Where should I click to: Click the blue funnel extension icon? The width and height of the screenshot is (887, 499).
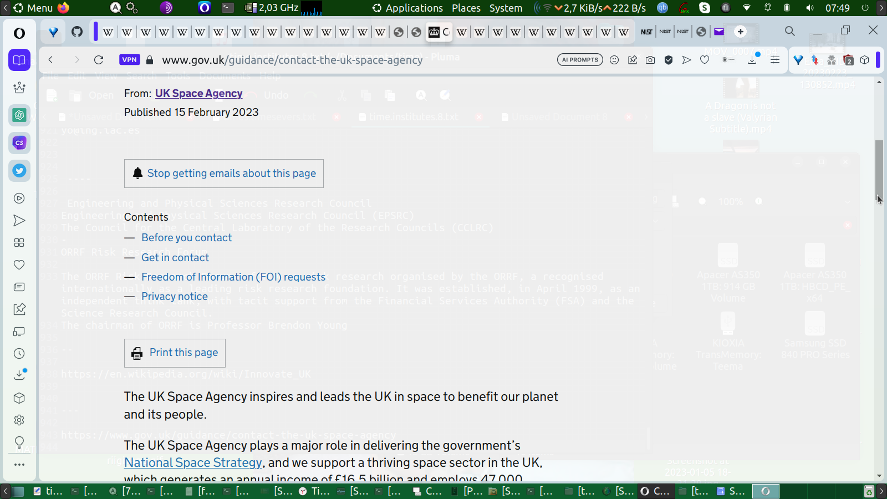click(798, 60)
